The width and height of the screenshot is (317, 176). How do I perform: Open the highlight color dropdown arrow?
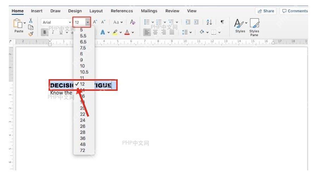[x=121, y=32]
